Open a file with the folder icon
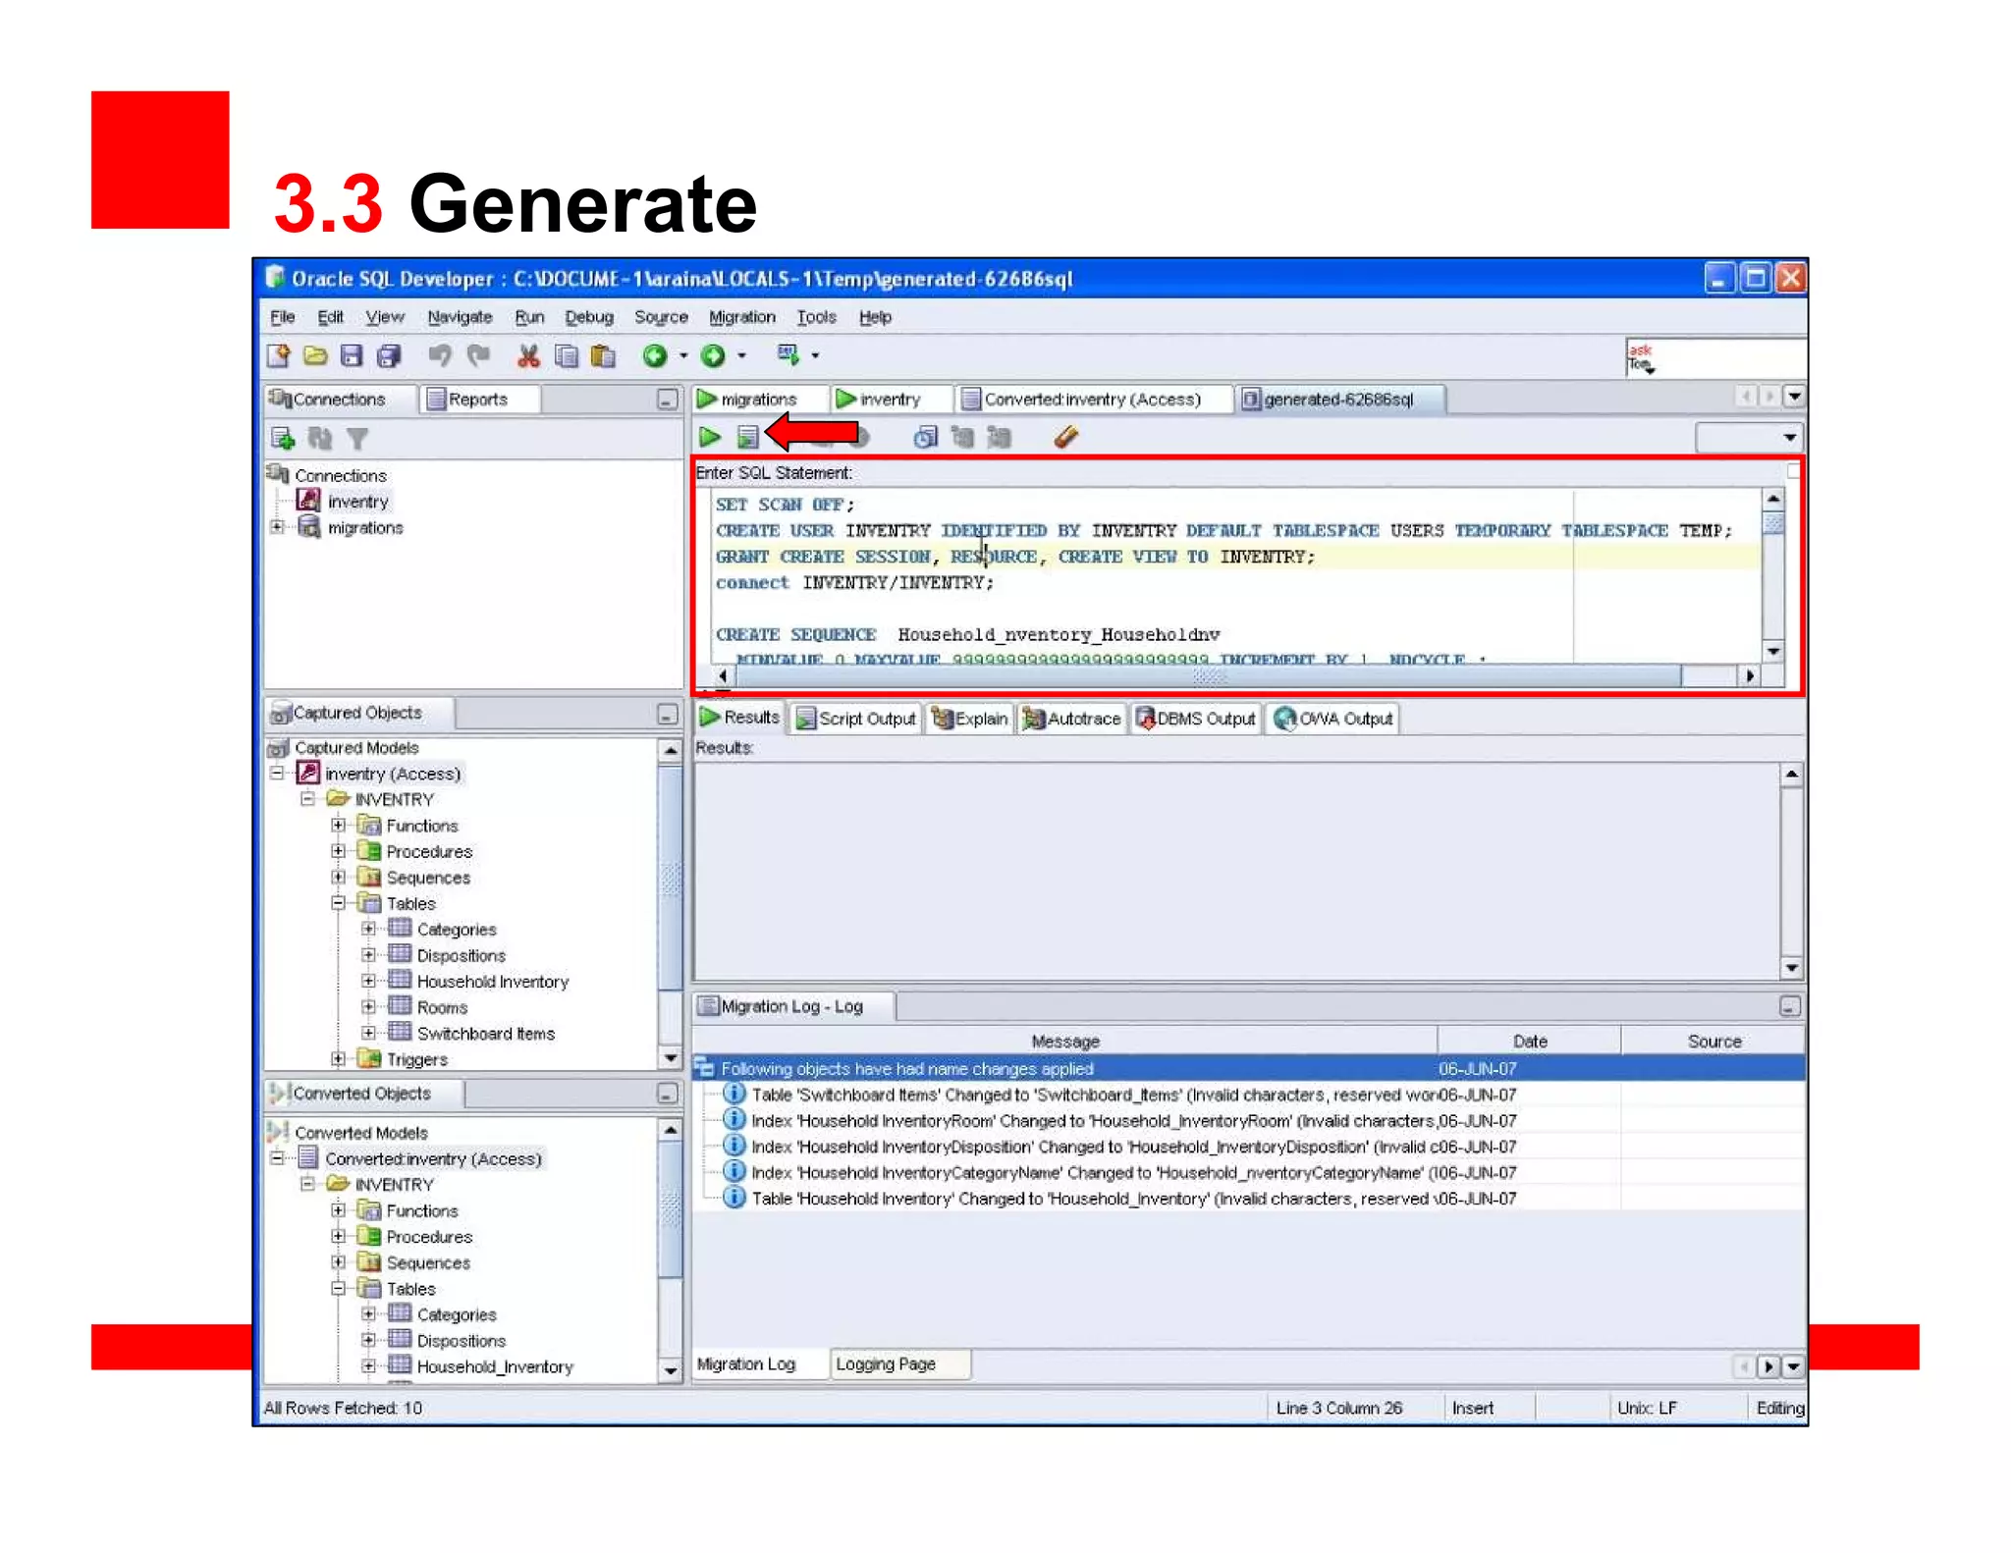 315,356
